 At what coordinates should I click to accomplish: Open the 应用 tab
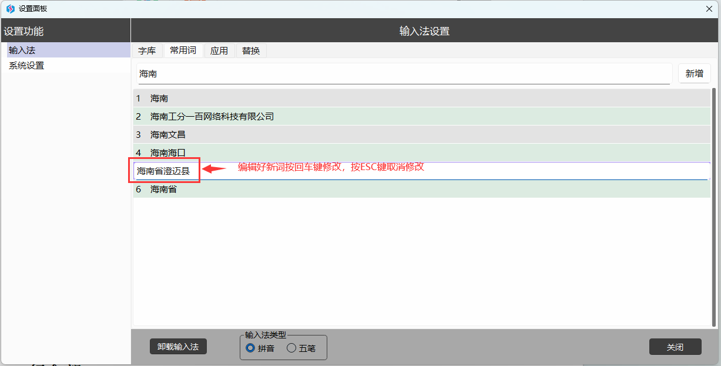coord(219,50)
